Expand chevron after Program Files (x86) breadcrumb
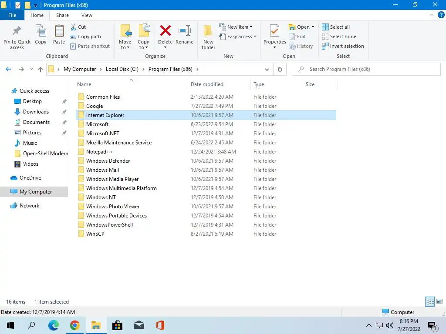Image resolution: width=446 pixels, height=334 pixels. point(197,69)
